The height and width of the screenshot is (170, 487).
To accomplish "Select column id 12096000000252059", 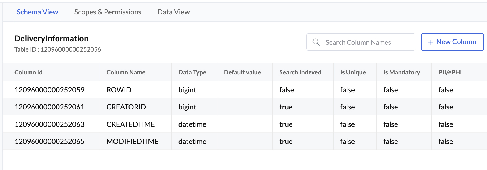I will point(49,90).
